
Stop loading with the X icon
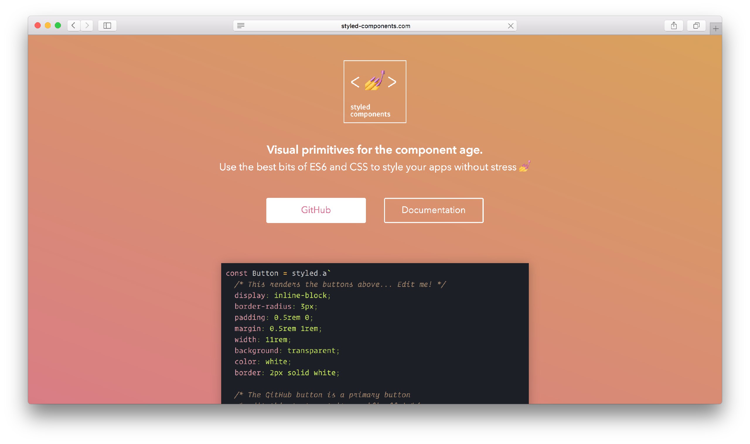510,26
